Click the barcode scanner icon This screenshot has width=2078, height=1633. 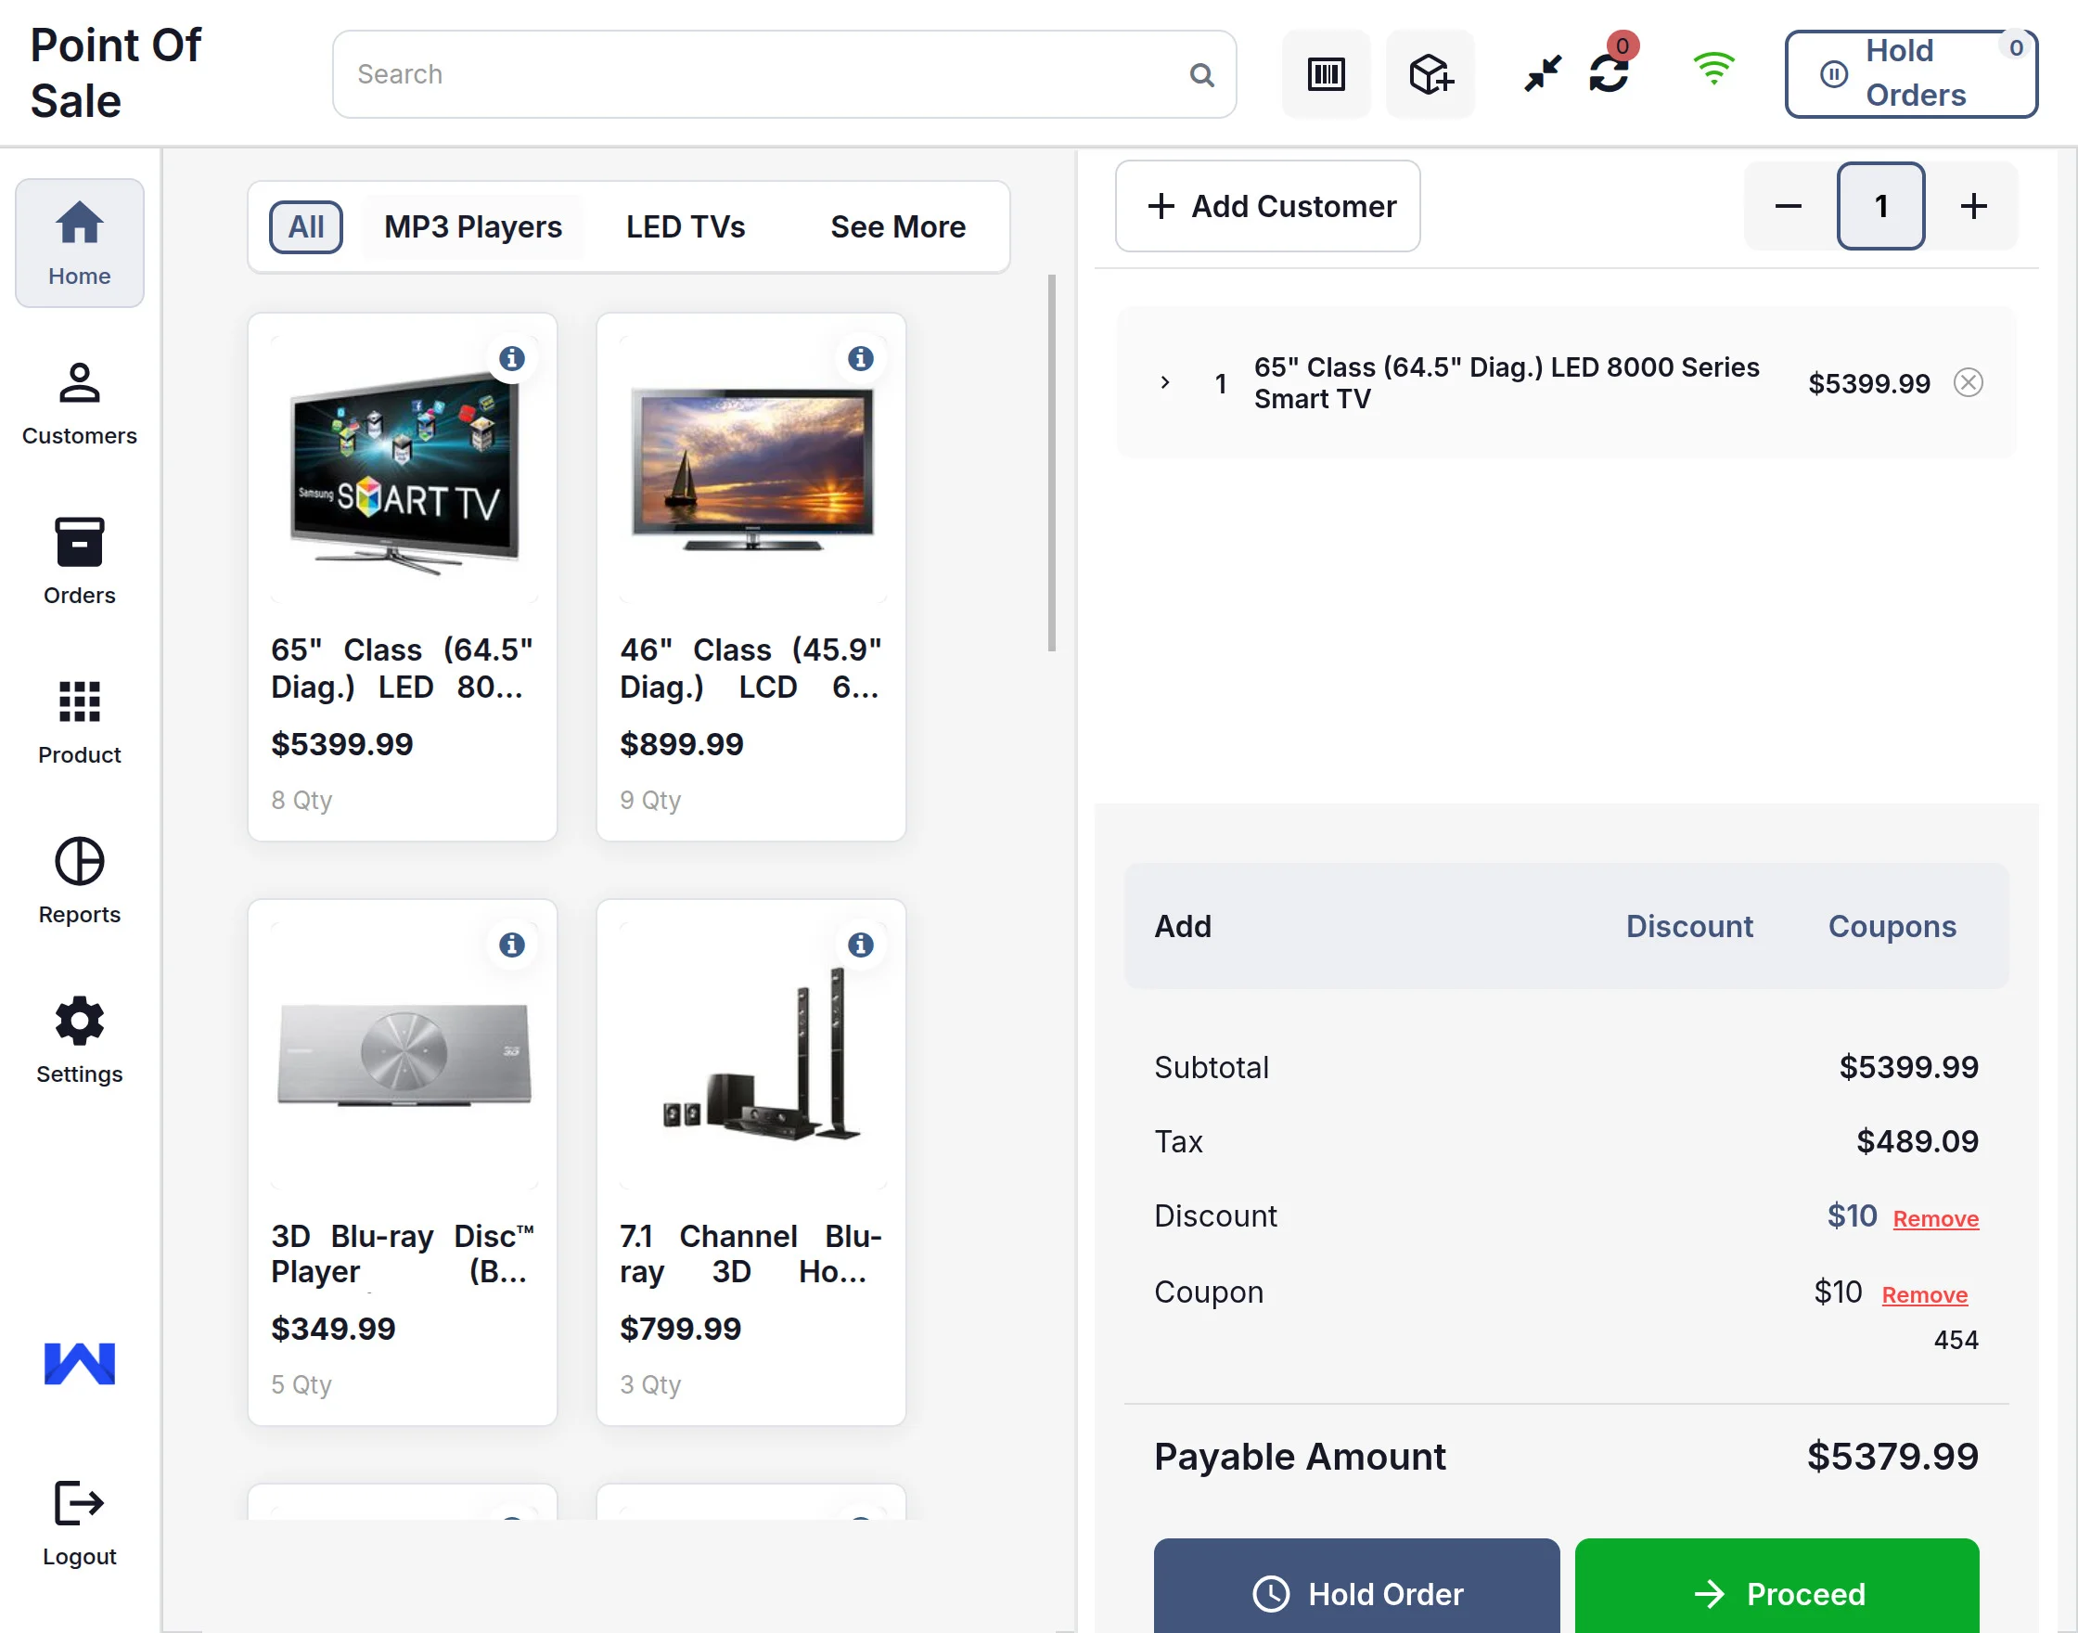point(1327,72)
